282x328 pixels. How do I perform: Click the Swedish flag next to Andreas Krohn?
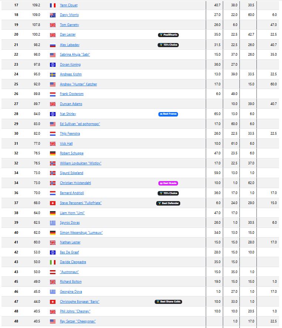(x=53, y=74)
